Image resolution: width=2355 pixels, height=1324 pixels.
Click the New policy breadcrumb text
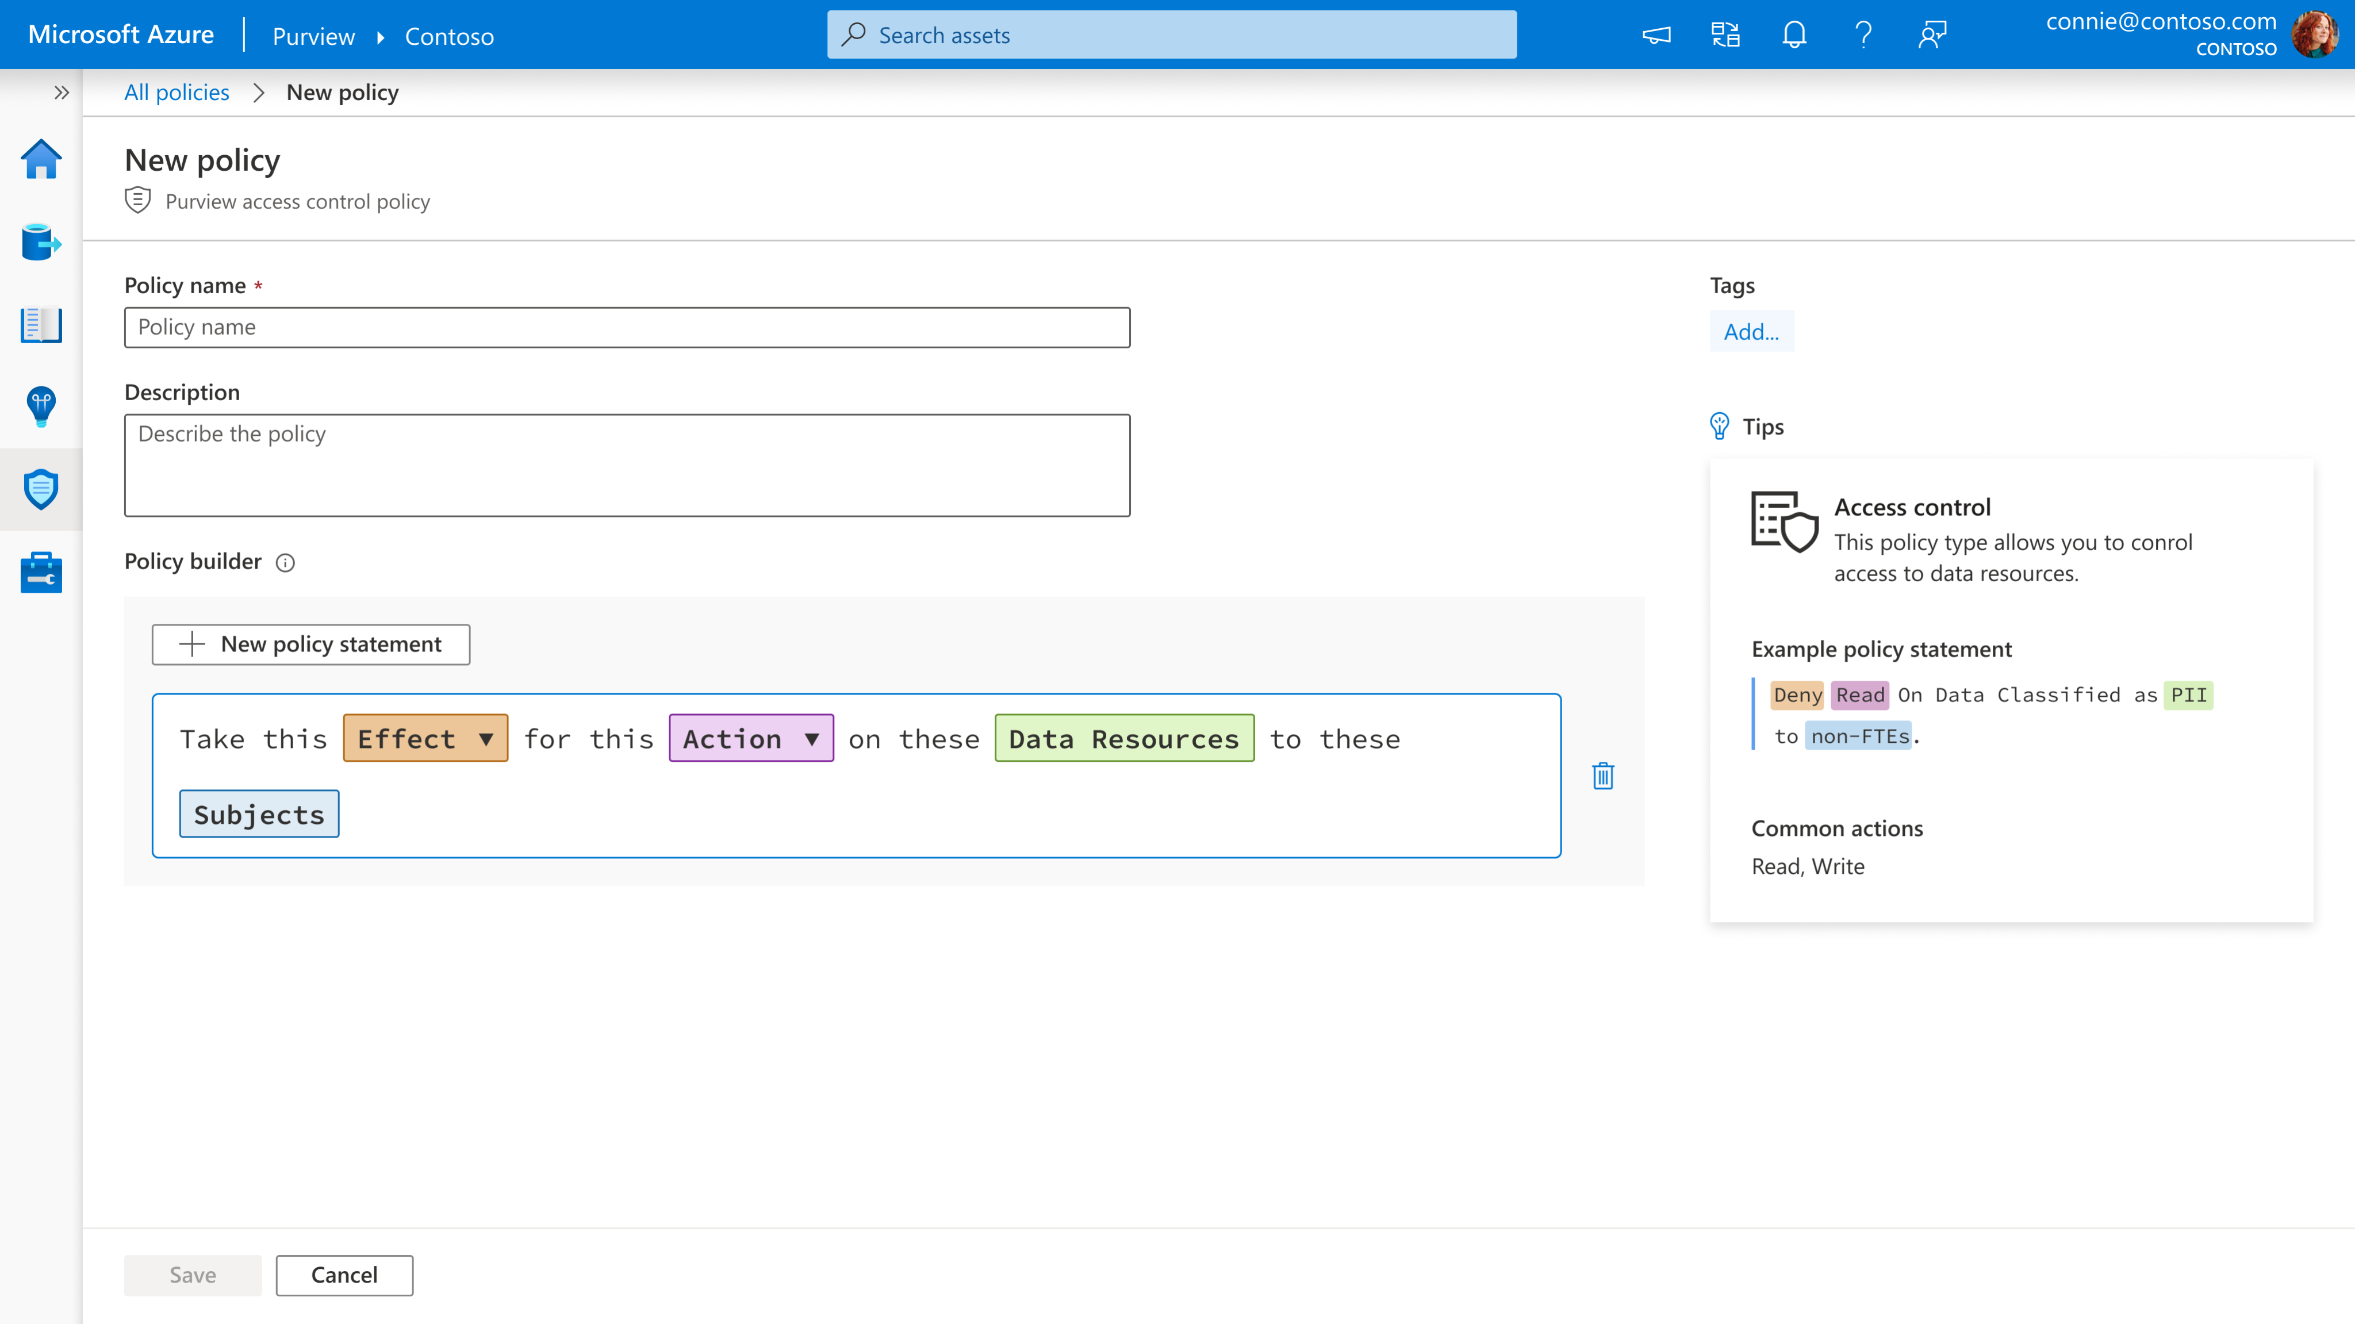point(342,93)
